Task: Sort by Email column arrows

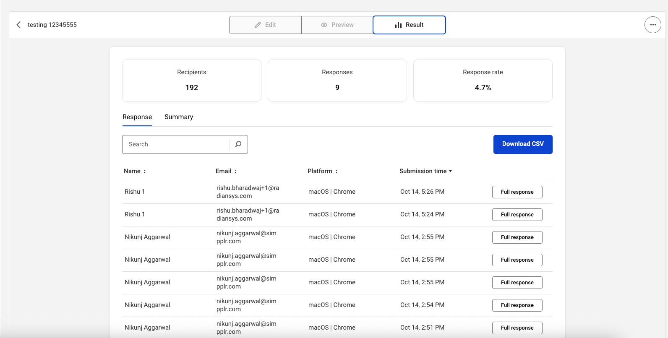Action: (x=235, y=172)
